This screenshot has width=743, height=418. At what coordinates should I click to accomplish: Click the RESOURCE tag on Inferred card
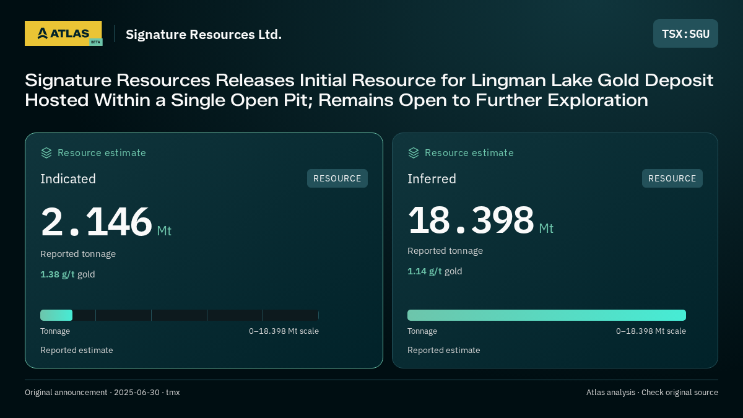point(672,178)
